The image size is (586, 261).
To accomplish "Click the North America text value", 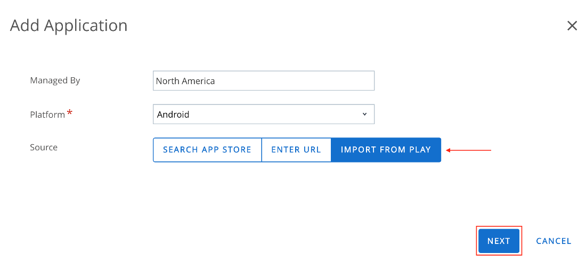I will click(x=185, y=81).
